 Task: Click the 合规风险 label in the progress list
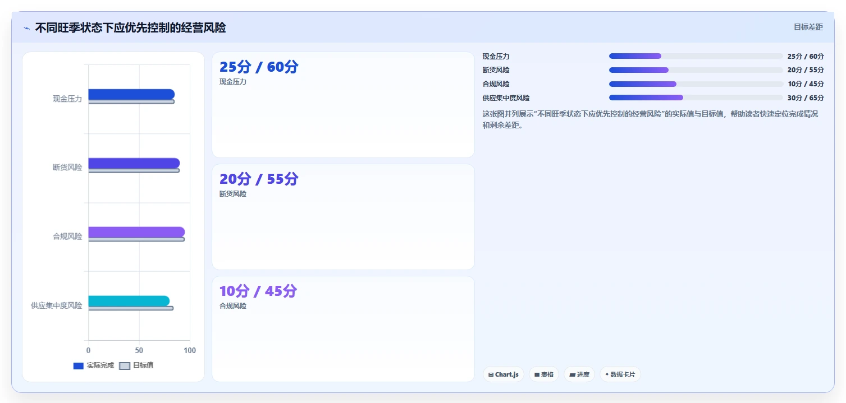click(496, 84)
